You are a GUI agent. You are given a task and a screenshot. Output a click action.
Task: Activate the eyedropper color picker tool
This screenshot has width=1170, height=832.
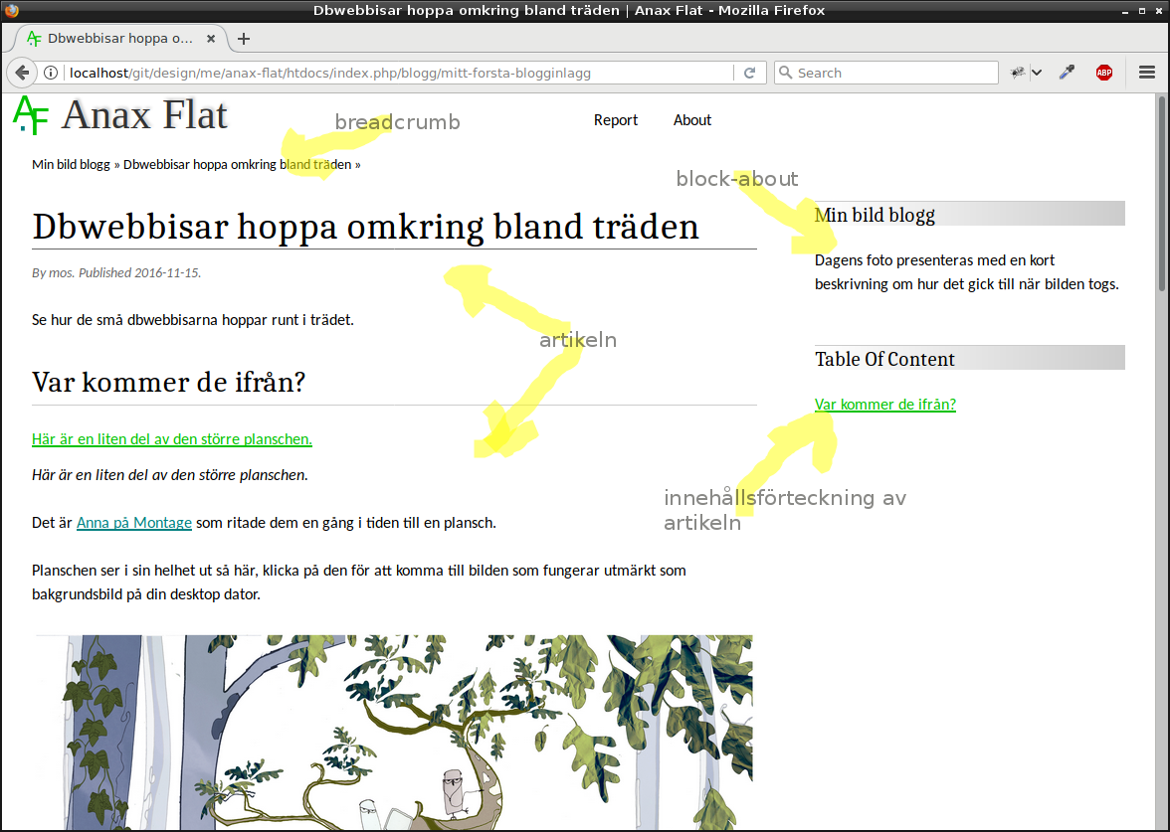[x=1068, y=73]
